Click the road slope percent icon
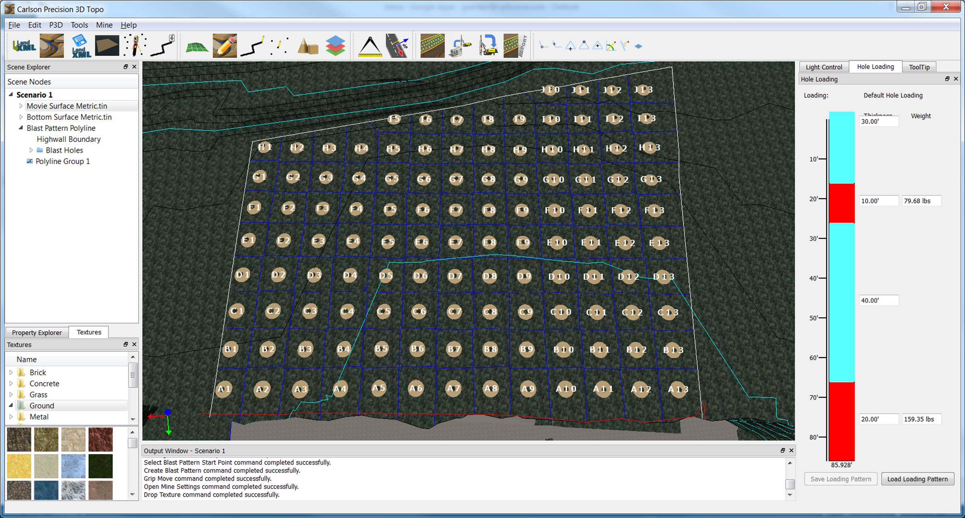Viewport: 965px width, 518px height. pos(397,46)
